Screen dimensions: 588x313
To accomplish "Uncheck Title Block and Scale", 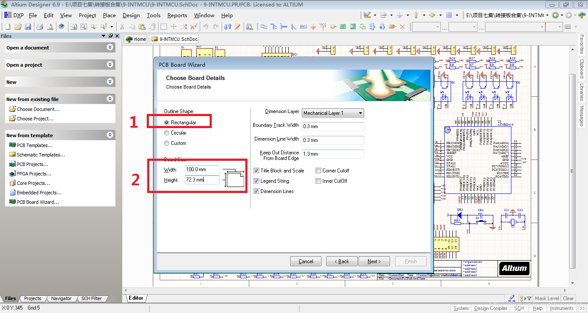I will [x=257, y=171].
